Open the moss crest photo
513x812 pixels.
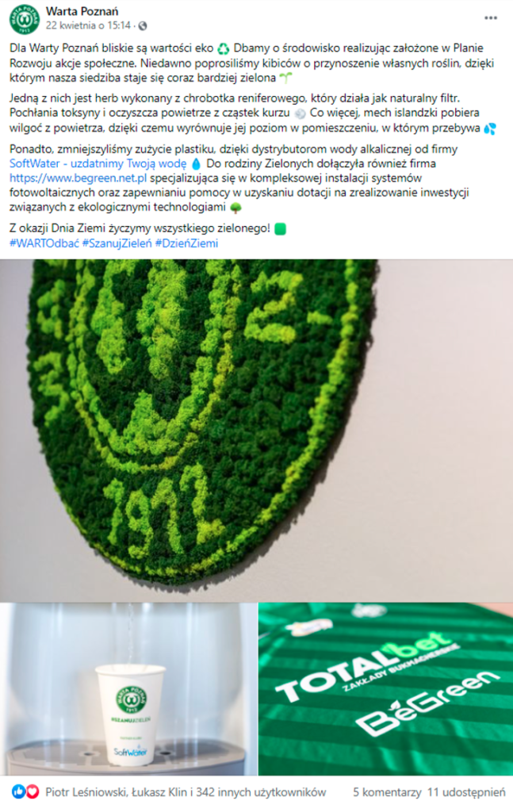(256, 431)
